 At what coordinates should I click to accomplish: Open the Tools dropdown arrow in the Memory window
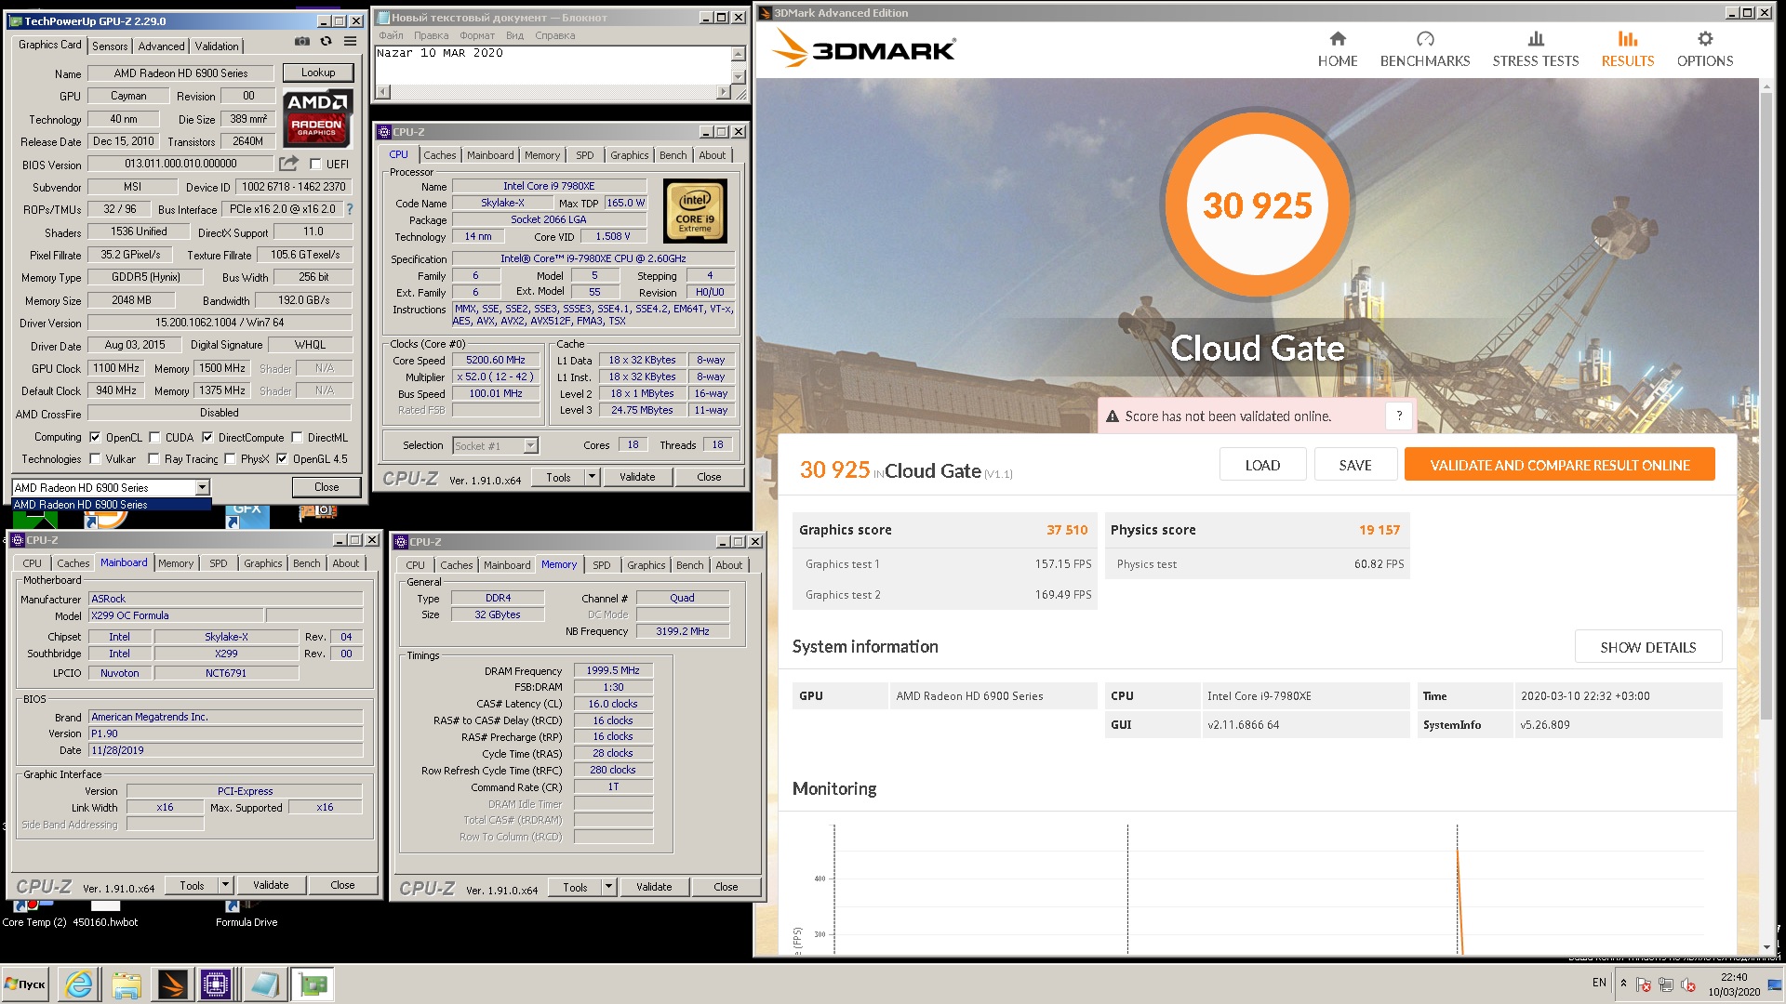pyautogui.click(x=608, y=887)
